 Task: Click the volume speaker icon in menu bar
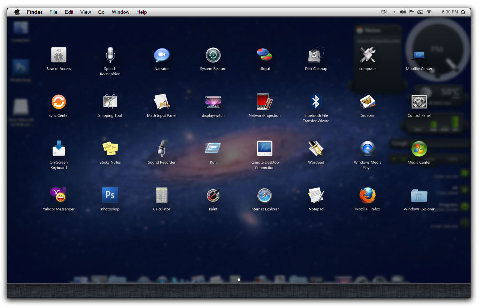coord(403,12)
